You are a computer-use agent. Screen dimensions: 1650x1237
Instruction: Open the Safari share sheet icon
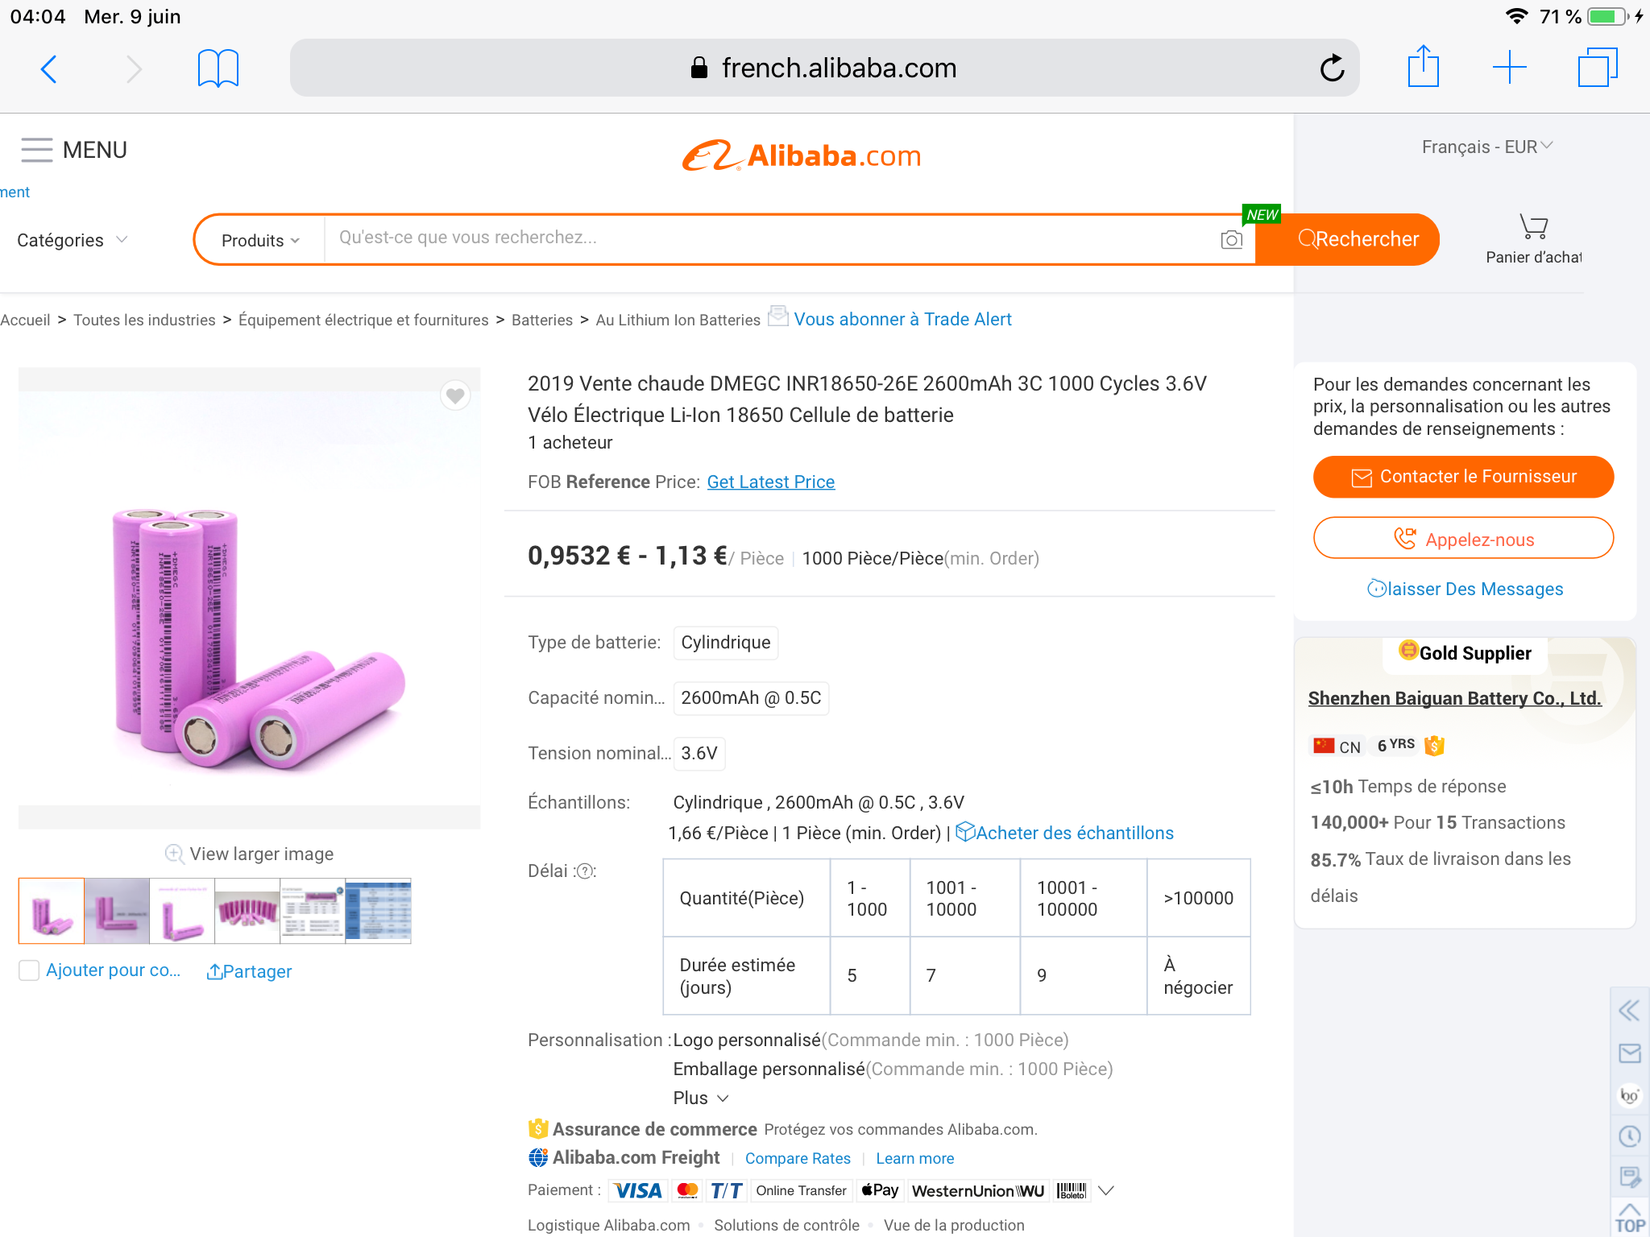[1423, 67]
